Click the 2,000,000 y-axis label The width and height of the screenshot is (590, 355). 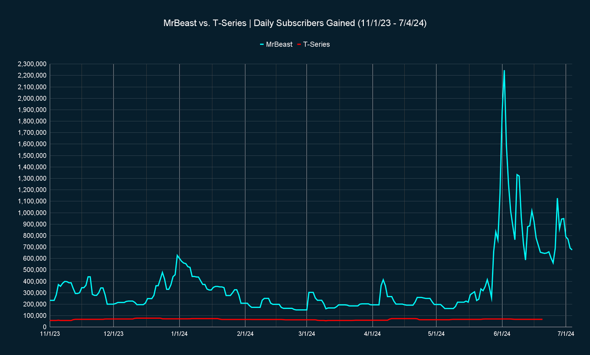pos(32,99)
